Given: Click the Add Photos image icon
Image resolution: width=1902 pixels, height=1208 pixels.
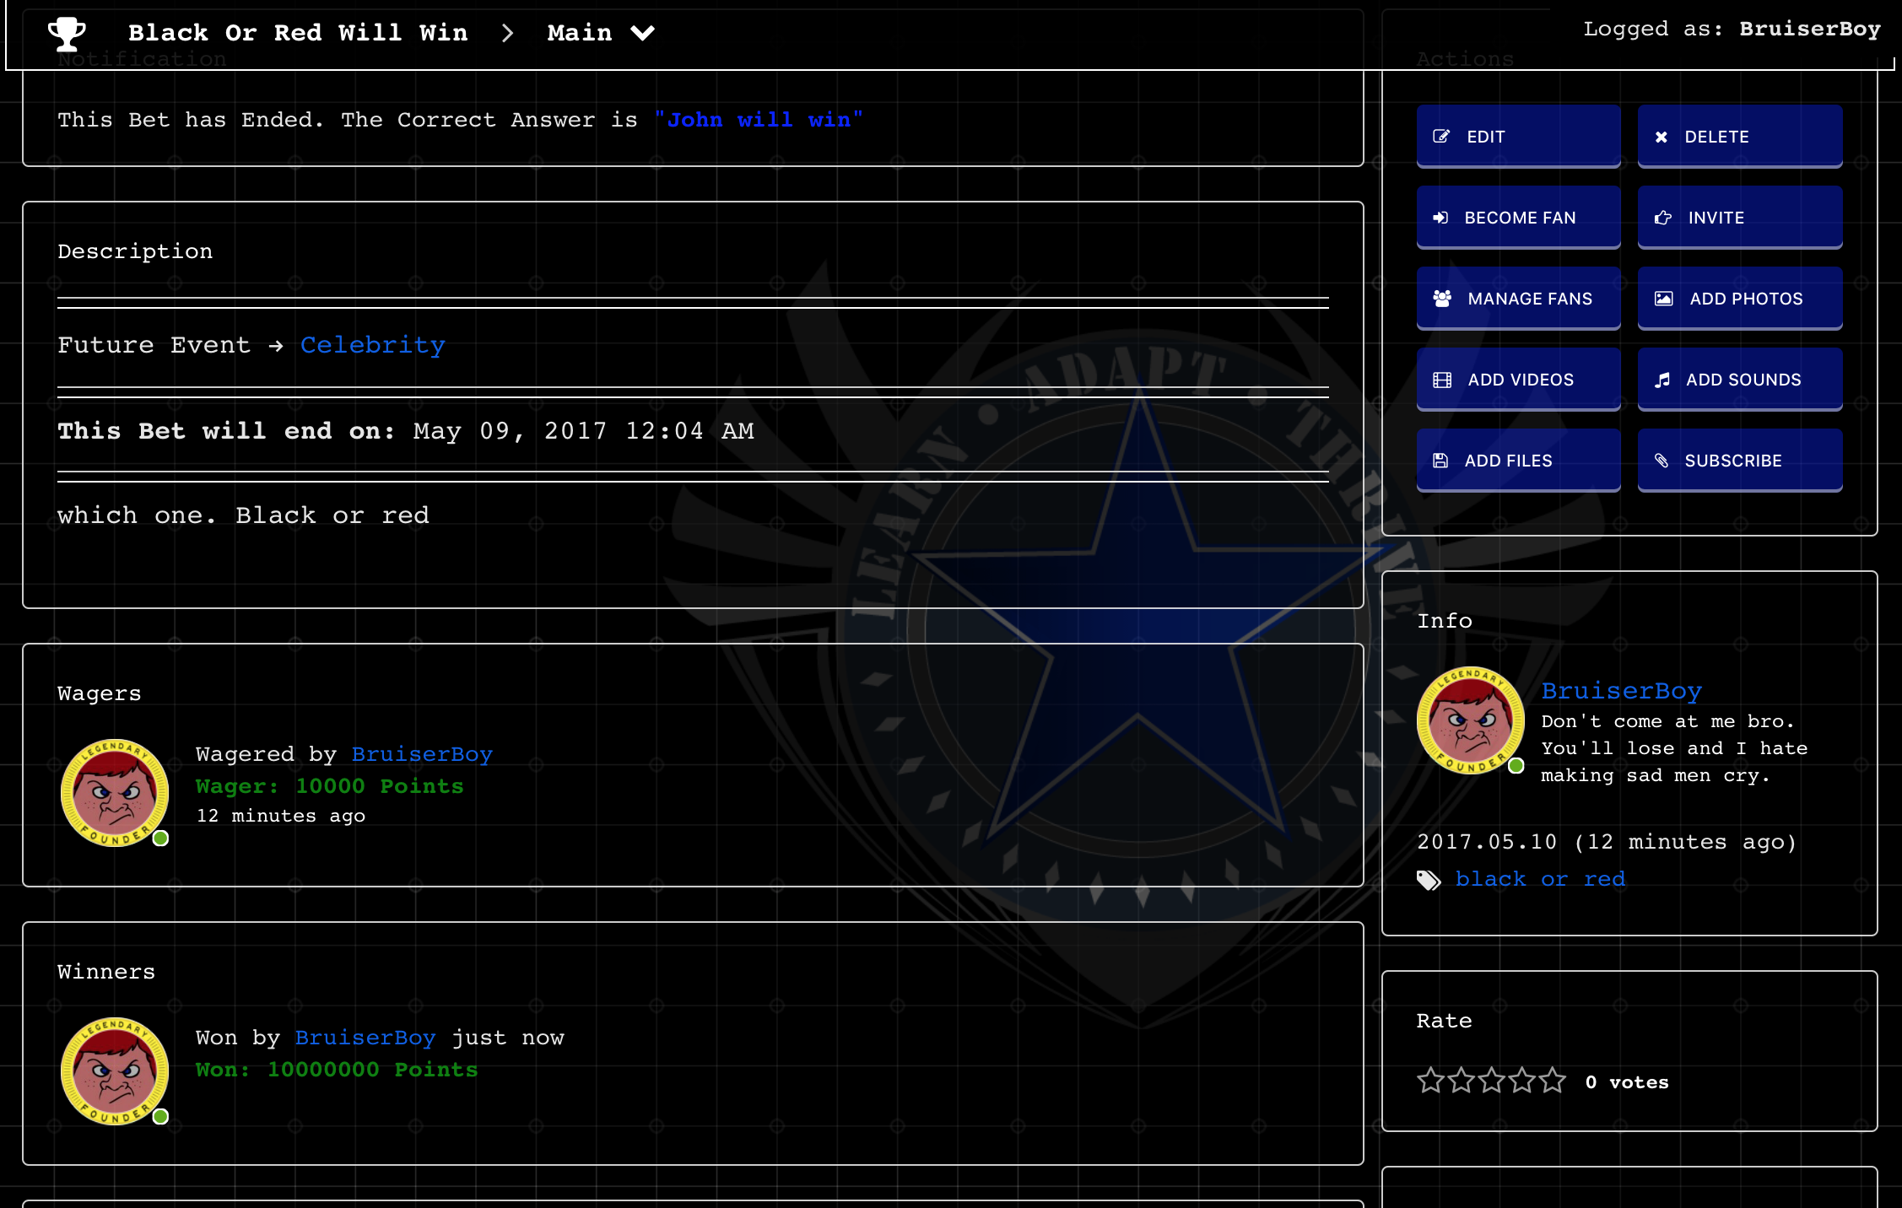Looking at the screenshot, I should click(x=1663, y=299).
